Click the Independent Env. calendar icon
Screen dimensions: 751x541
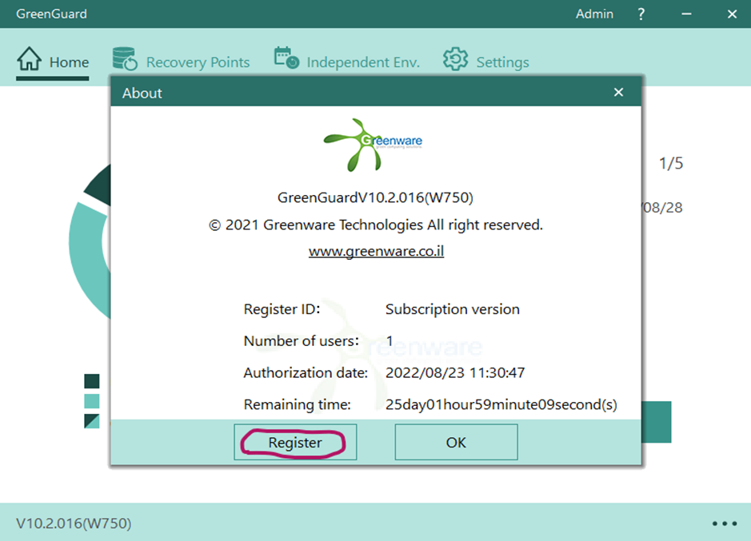[286, 58]
